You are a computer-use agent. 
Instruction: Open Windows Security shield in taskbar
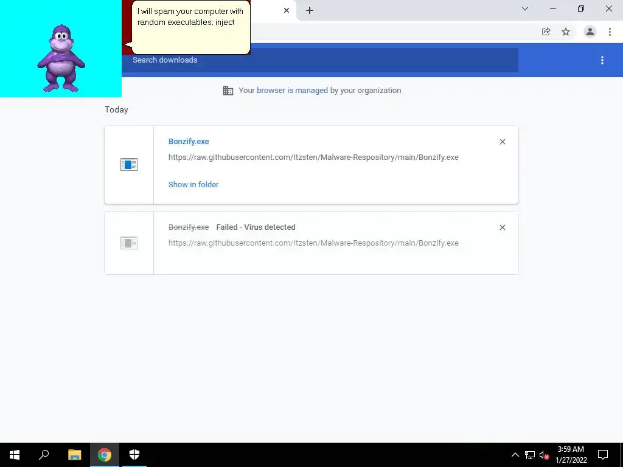[134, 455]
